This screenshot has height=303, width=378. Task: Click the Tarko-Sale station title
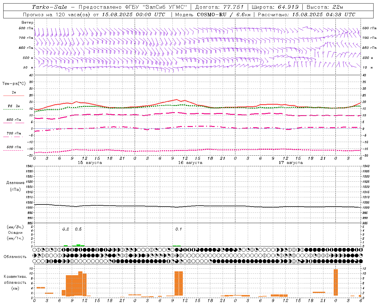pyautogui.click(x=49, y=7)
